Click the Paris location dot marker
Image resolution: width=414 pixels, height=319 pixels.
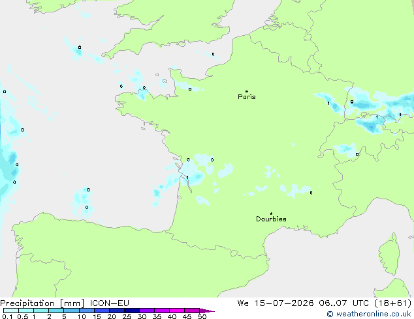point(247,91)
